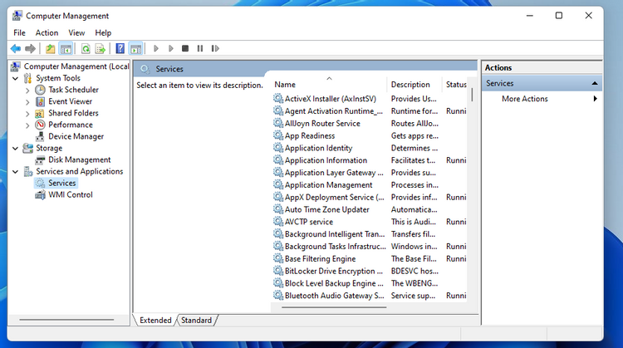Sort services by Description column header
Screen dimensions: 623x348
tap(414, 84)
